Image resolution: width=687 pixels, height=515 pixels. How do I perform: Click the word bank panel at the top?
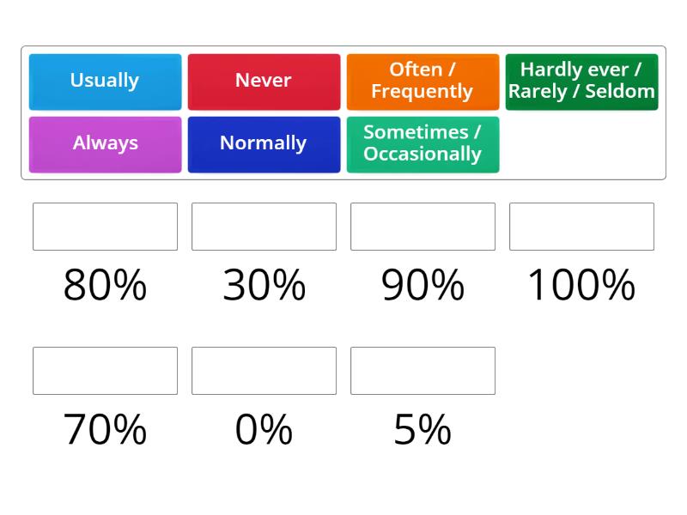point(343,112)
